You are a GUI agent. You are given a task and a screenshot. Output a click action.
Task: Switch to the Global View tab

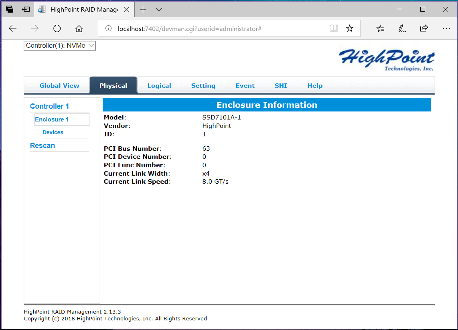59,85
